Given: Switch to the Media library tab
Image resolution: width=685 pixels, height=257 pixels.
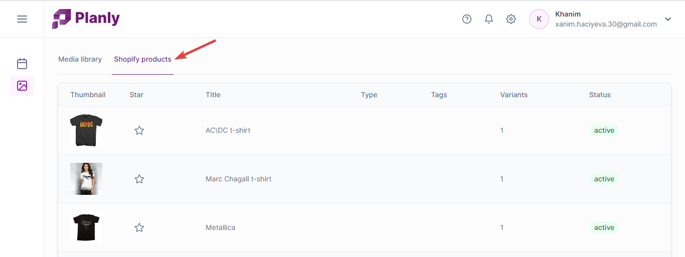Looking at the screenshot, I should pyautogui.click(x=80, y=59).
